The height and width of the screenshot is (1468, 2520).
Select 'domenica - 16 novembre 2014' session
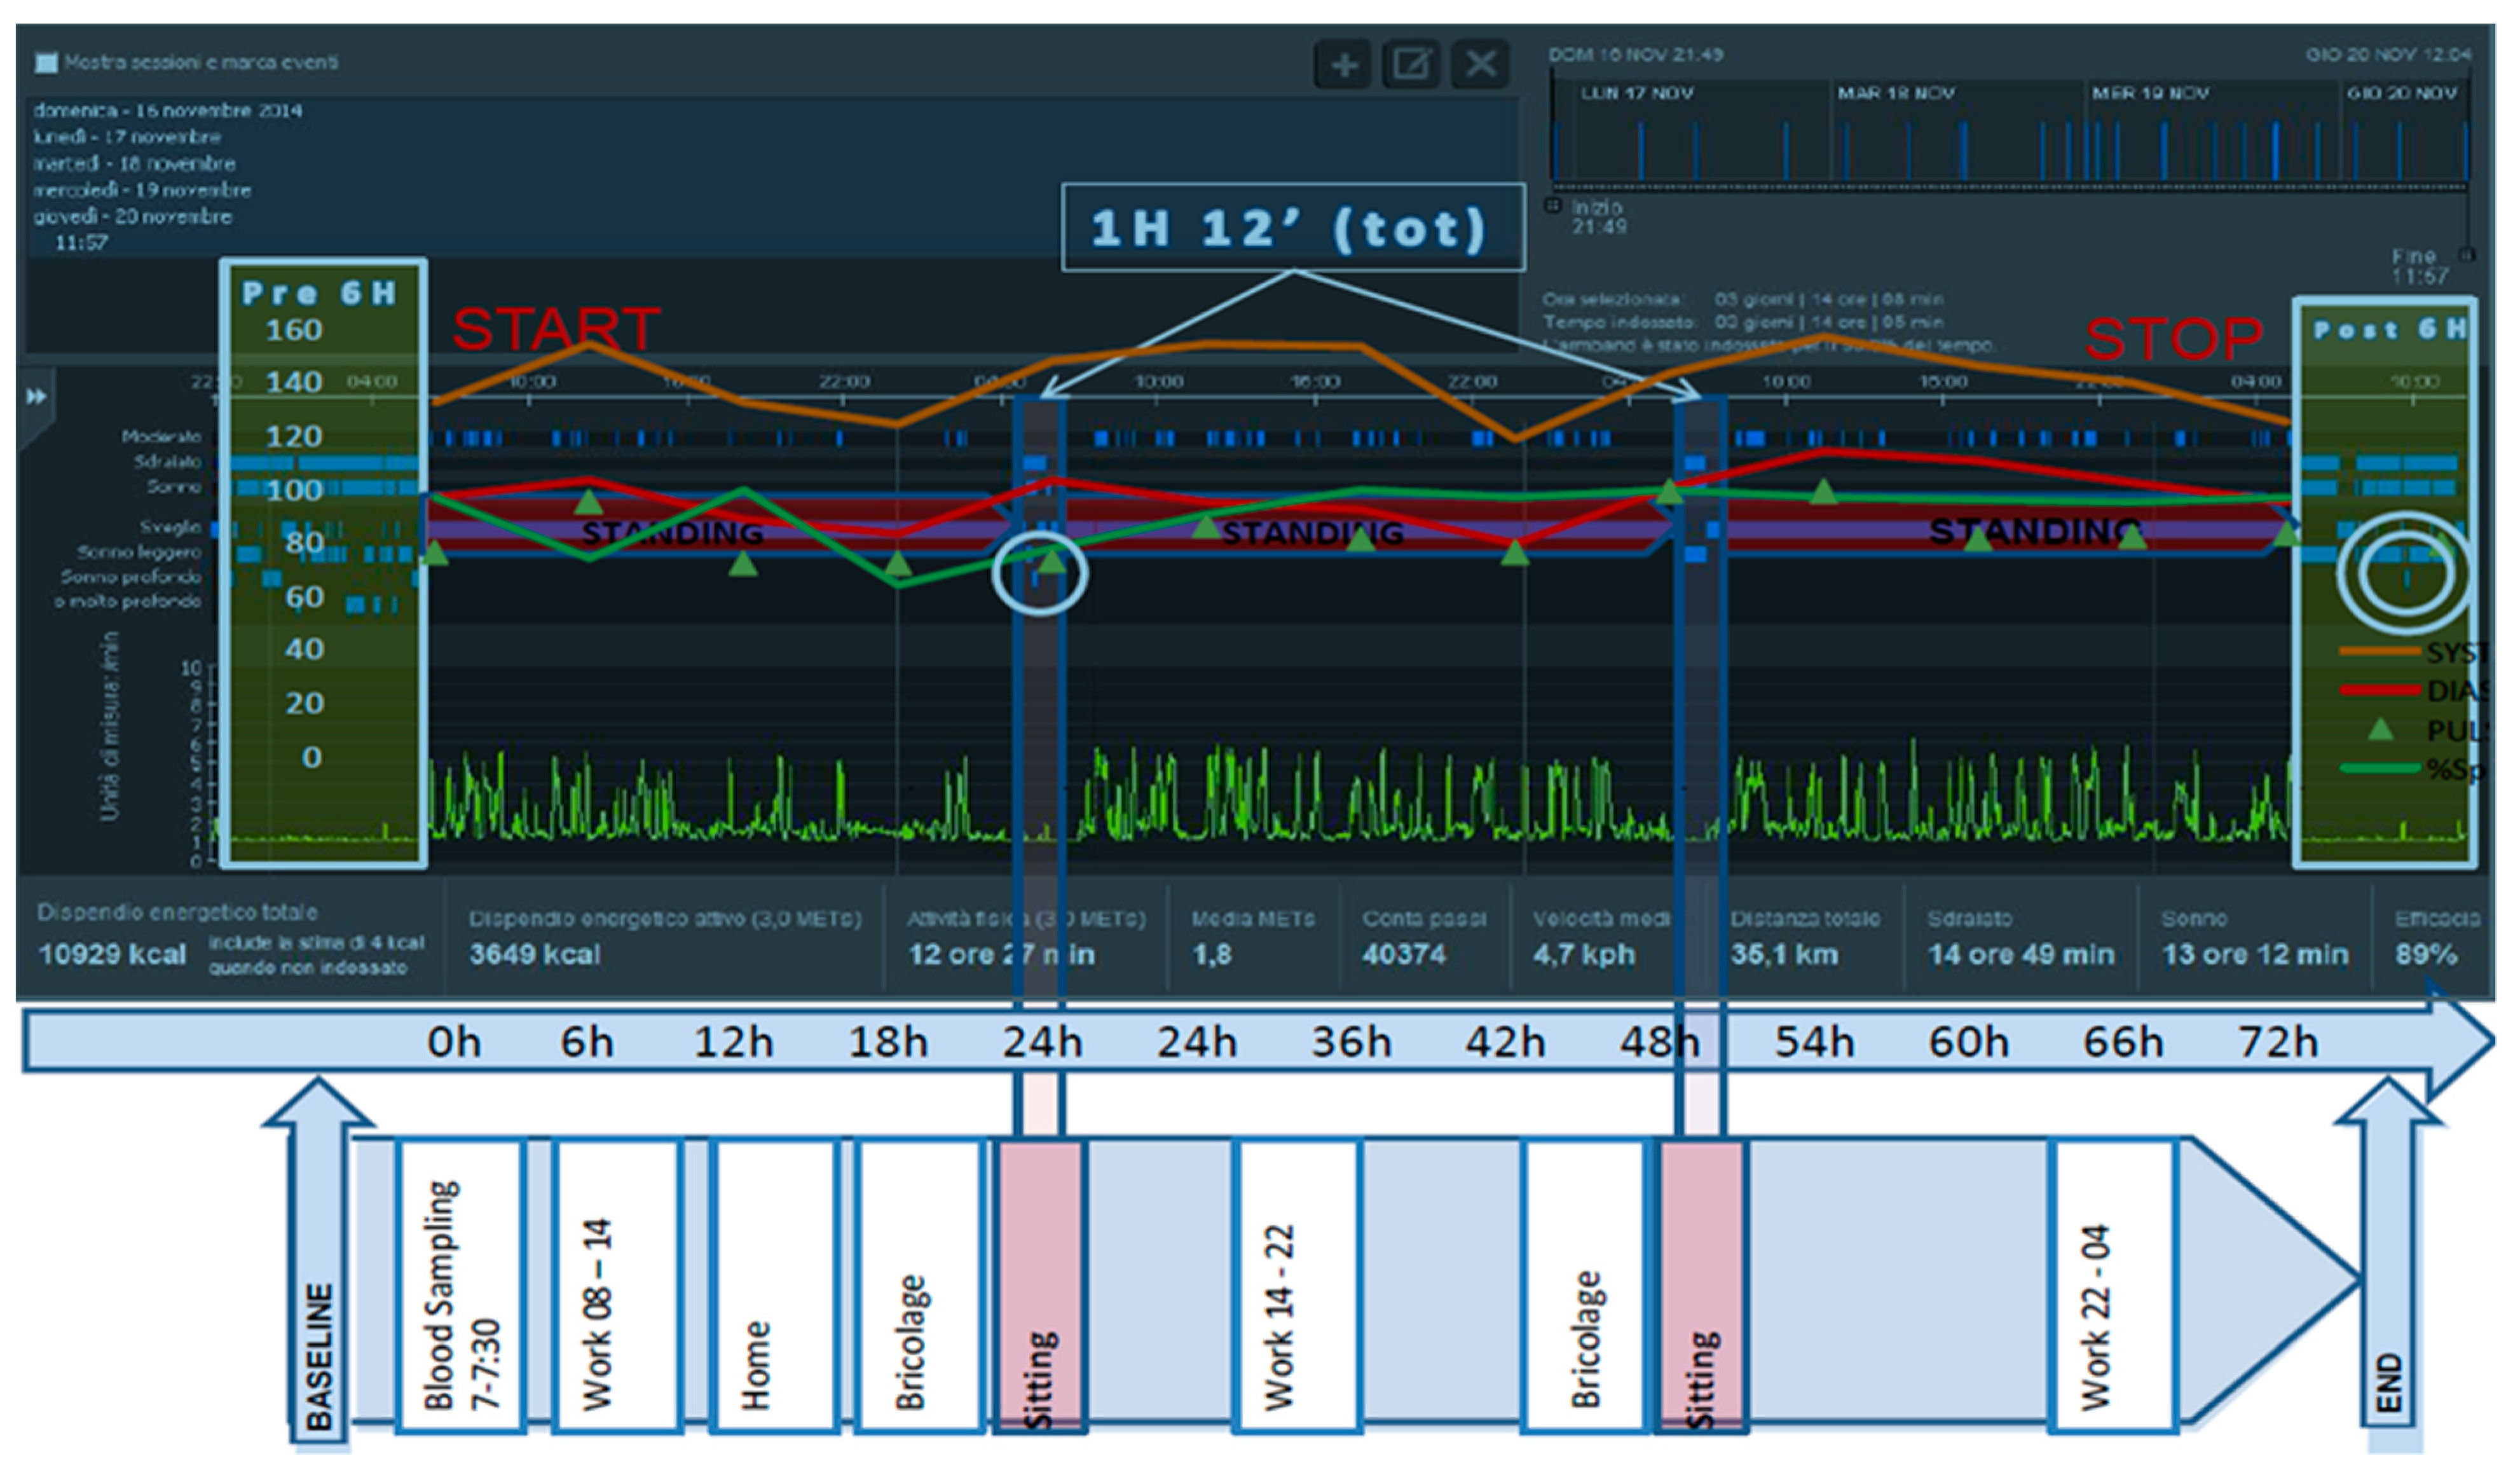tap(168, 110)
